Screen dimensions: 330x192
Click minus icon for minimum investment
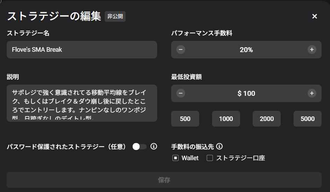[181, 93]
